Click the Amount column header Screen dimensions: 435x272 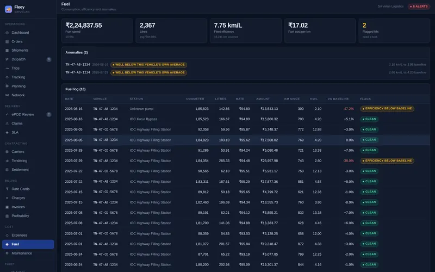(263, 99)
